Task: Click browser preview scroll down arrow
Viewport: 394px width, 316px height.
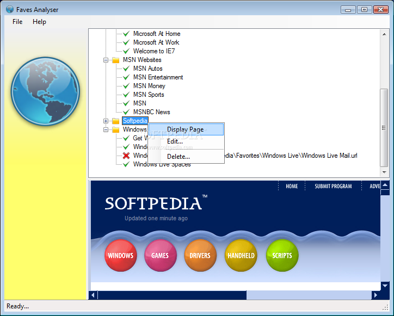Action: click(385, 286)
